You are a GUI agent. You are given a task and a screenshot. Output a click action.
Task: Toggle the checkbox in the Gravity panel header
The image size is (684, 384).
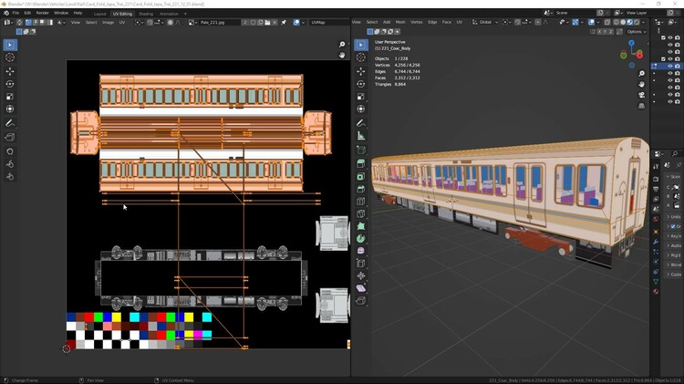pos(673,226)
